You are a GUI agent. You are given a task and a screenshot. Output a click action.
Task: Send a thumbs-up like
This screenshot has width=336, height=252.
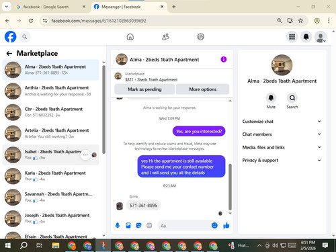pyautogui.click(x=226, y=225)
